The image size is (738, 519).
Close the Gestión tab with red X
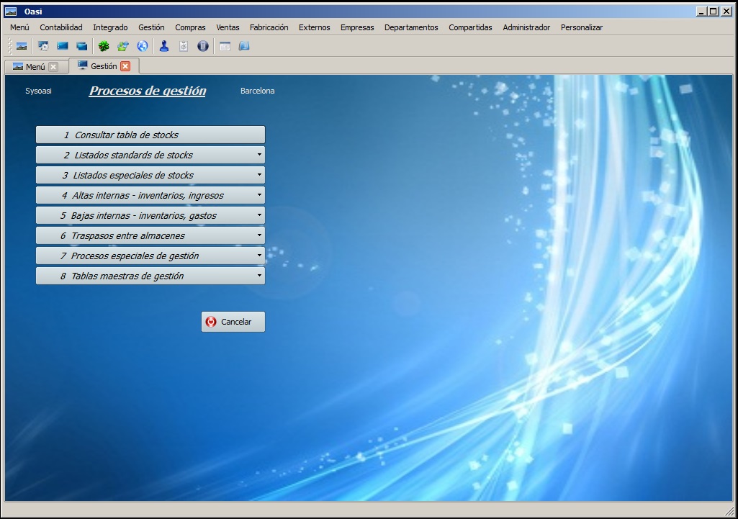coord(125,66)
